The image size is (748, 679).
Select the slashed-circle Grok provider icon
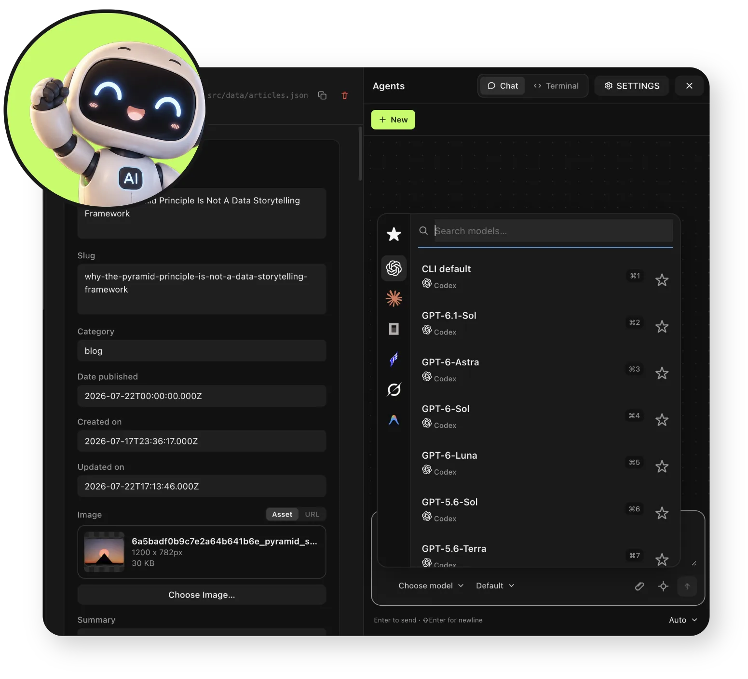pyautogui.click(x=394, y=389)
